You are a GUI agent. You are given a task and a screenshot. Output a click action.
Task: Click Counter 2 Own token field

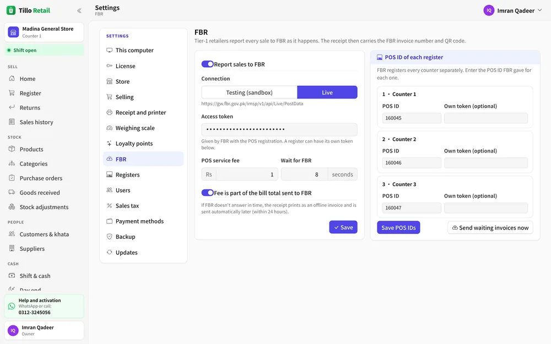pos(486,162)
